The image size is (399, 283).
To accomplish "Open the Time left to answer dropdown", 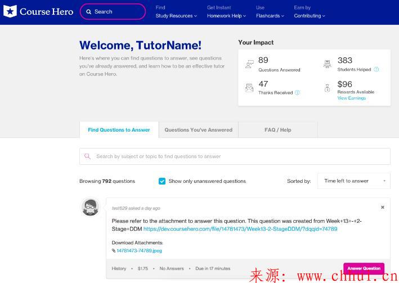I will point(354,181).
